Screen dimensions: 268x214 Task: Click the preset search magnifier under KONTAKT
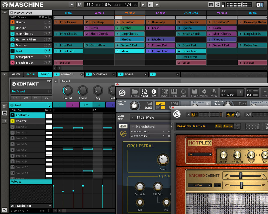(x=49, y=91)
